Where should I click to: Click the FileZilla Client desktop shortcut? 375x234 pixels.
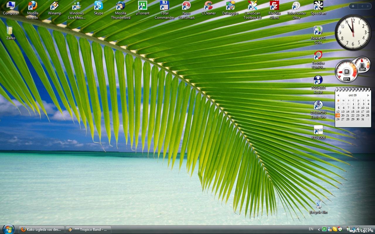(x=275, y=10)
